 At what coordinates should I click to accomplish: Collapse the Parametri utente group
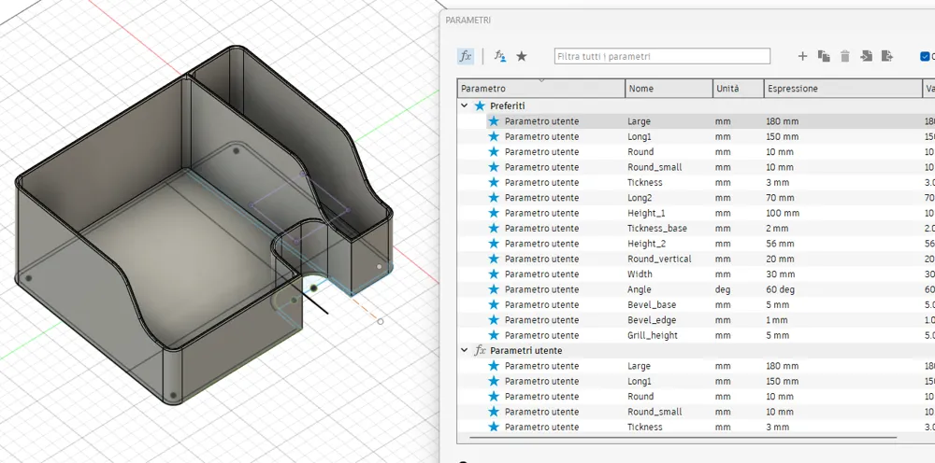(465, 351)
